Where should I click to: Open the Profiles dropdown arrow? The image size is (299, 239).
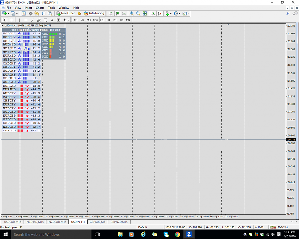(x=17, y=13)
